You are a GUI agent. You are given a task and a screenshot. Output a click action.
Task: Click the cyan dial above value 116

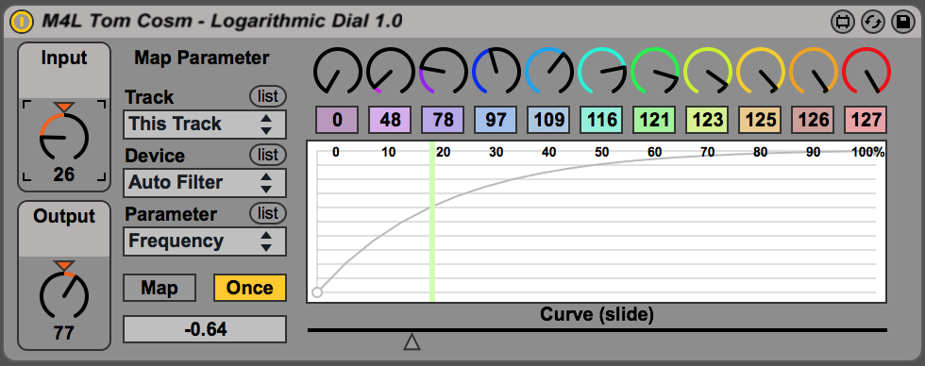(602, 72)
